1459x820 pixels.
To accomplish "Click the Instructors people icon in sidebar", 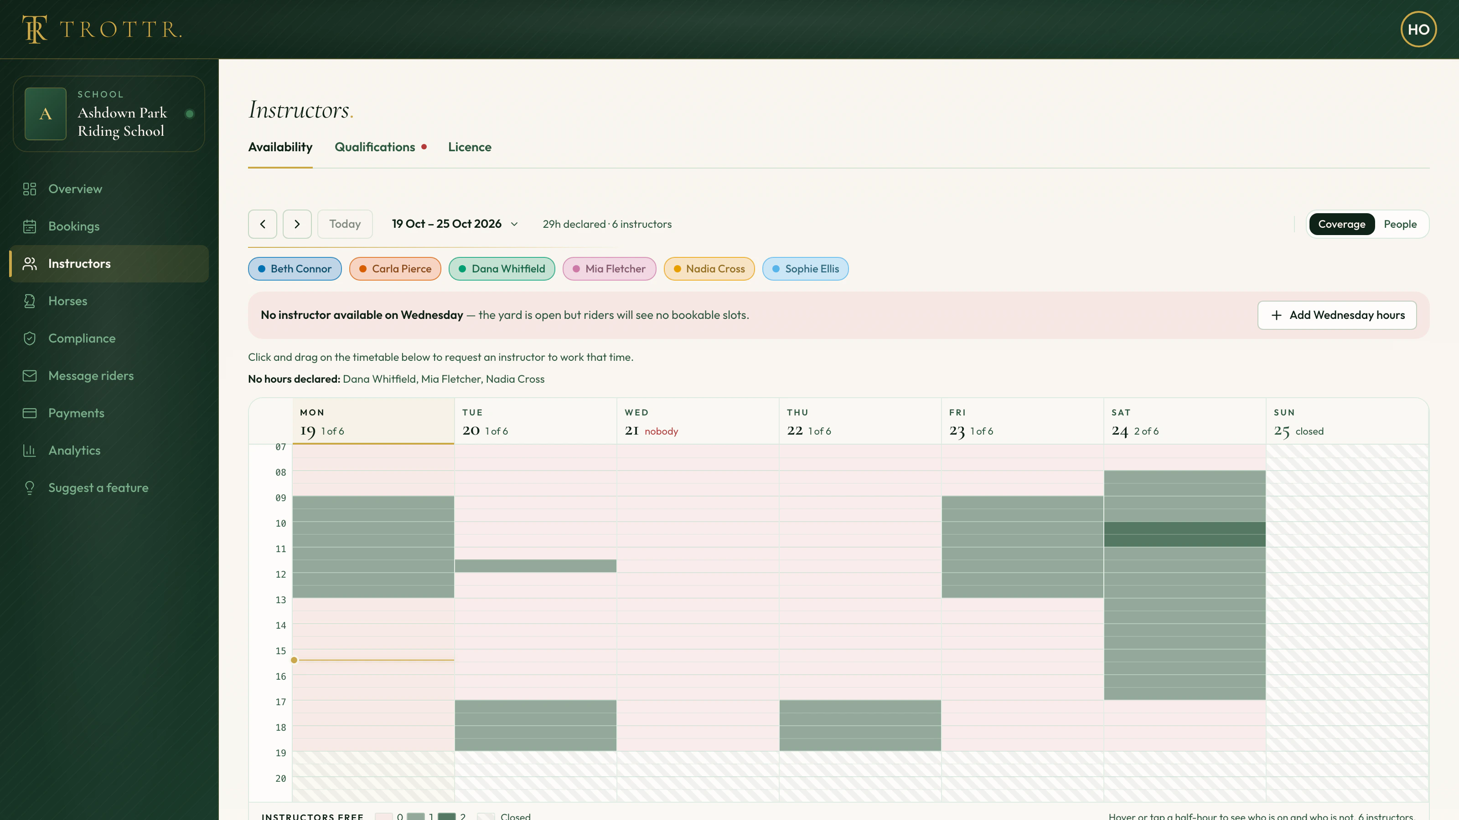I will click(30, 264).
